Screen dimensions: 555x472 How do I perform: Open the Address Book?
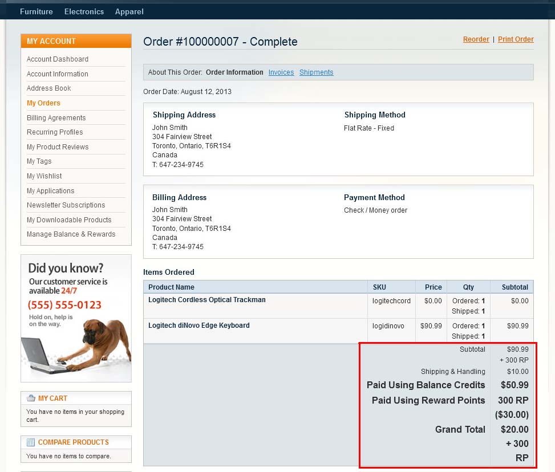[x=49, y=88]
